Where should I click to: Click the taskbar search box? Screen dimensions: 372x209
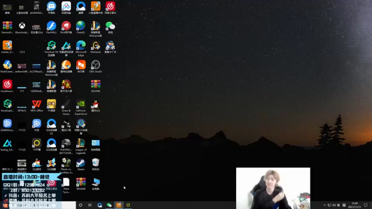pyautogui.click(x=43, y=205)
